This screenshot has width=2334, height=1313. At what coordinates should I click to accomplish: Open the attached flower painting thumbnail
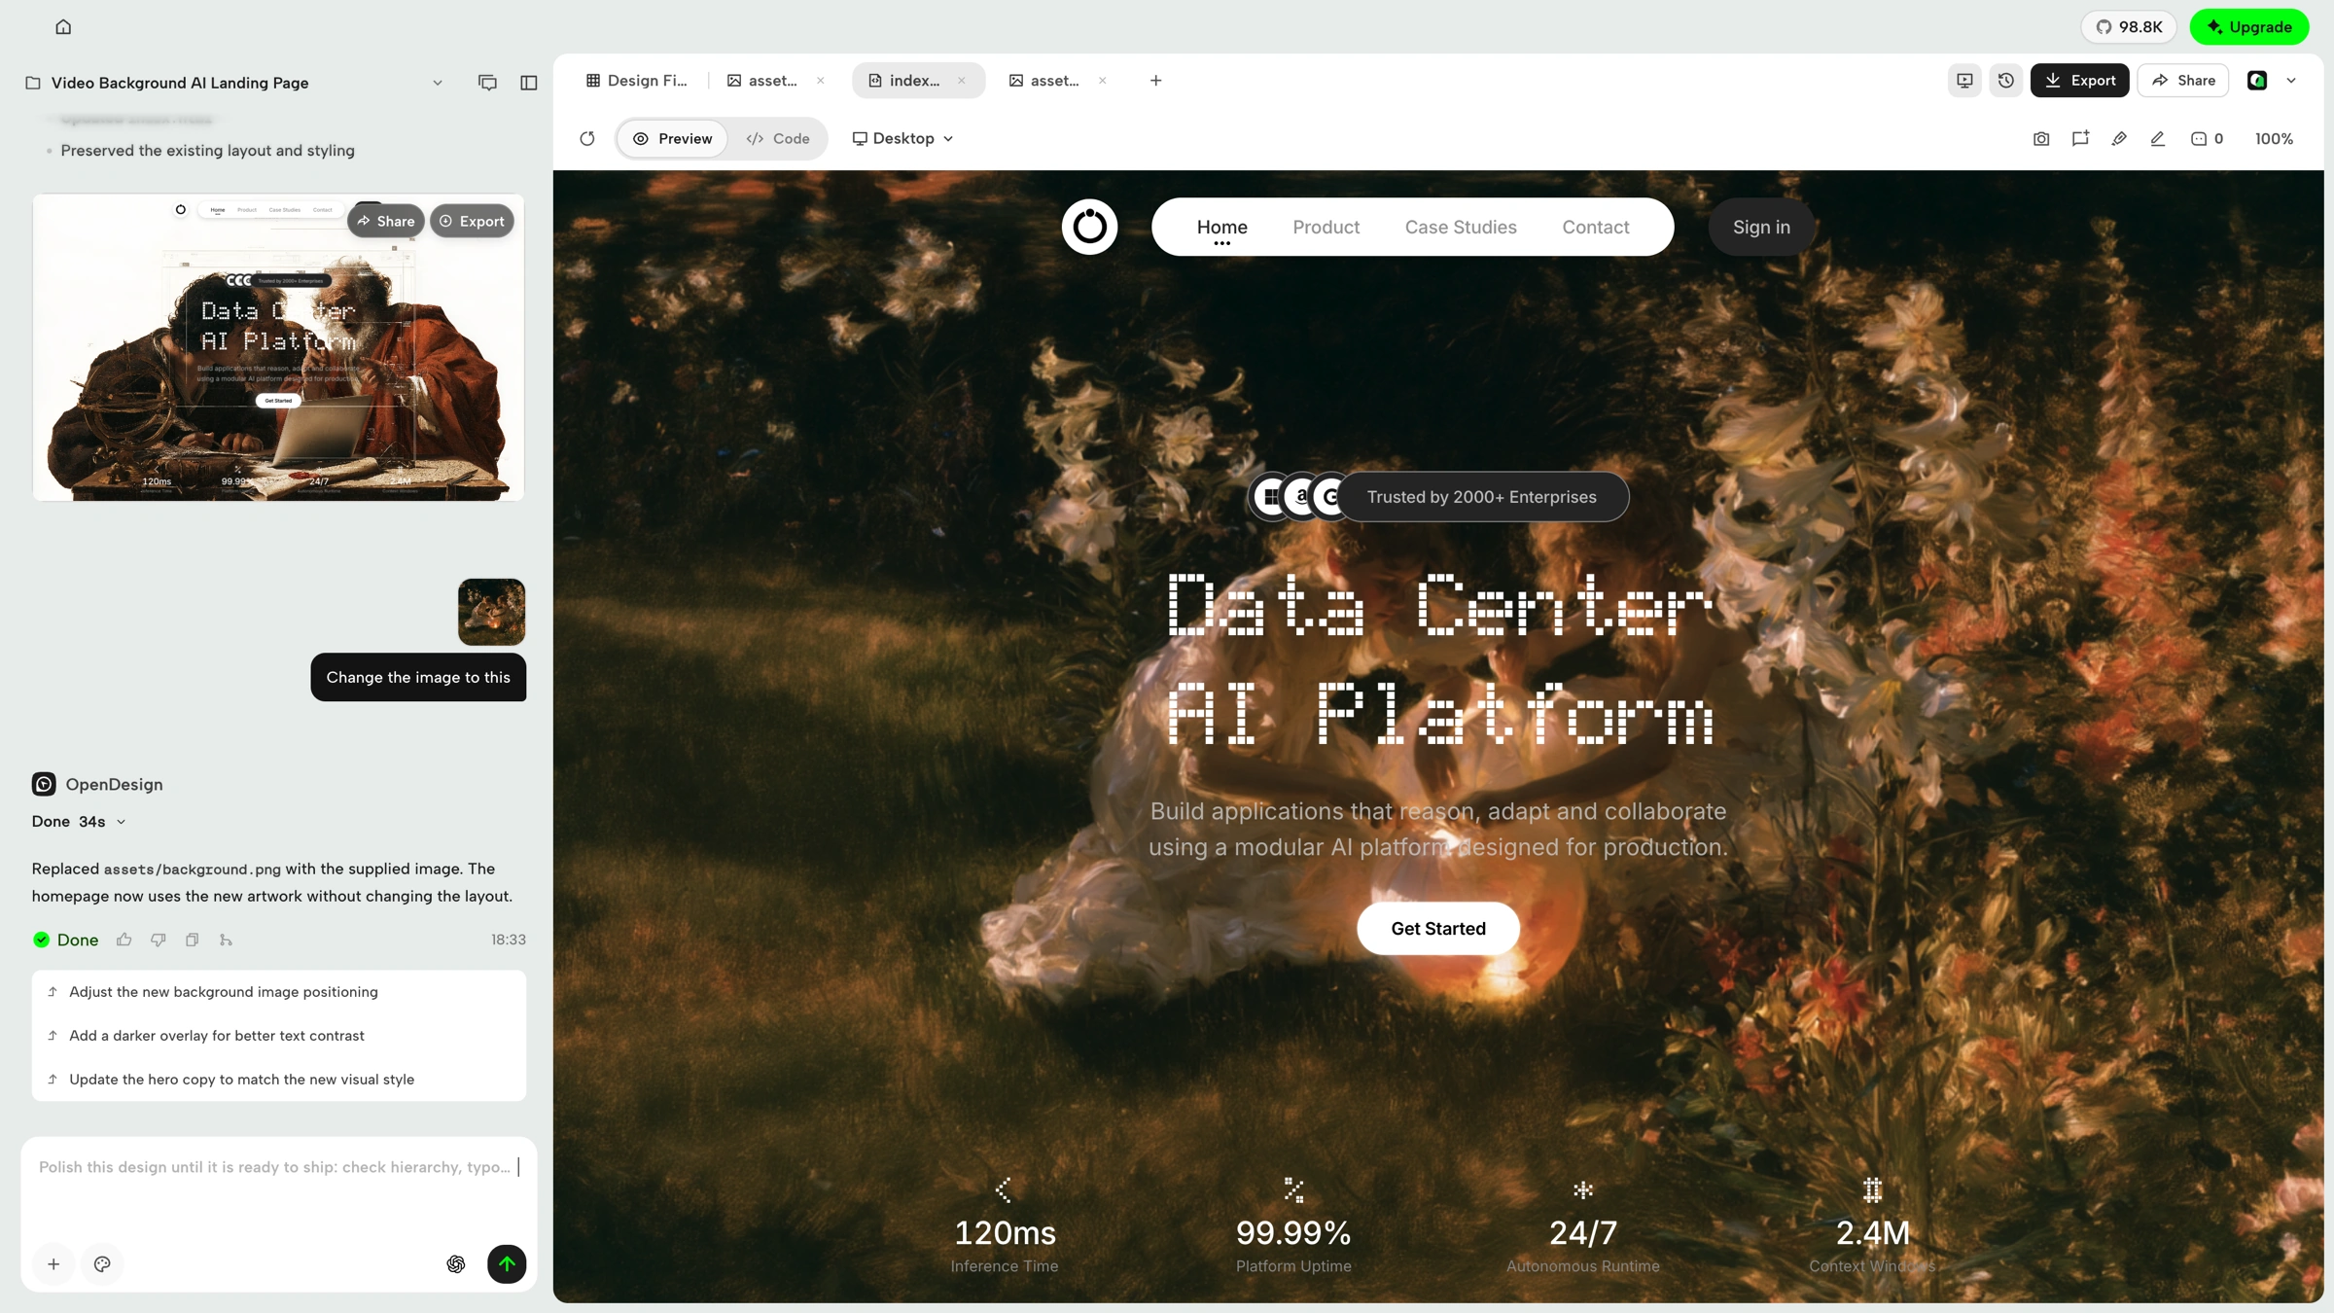click(x=492, y=612)
